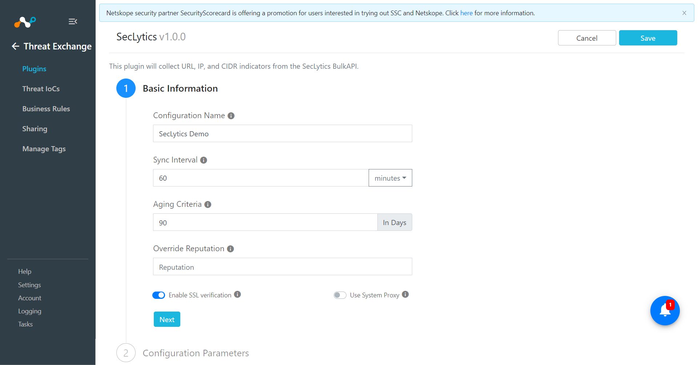The width and height of the screenshot is (698, 365).
Task: Click the Save button
Action: tap(648, 38)
